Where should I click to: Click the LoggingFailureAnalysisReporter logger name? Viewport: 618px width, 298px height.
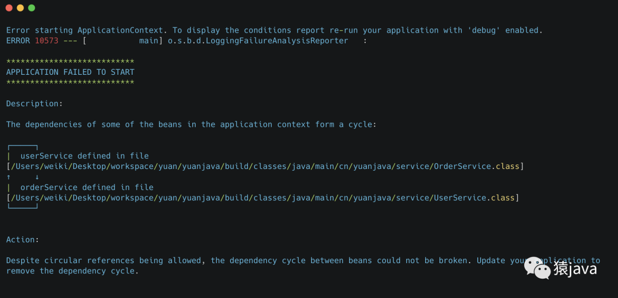(x=257, y=41)
